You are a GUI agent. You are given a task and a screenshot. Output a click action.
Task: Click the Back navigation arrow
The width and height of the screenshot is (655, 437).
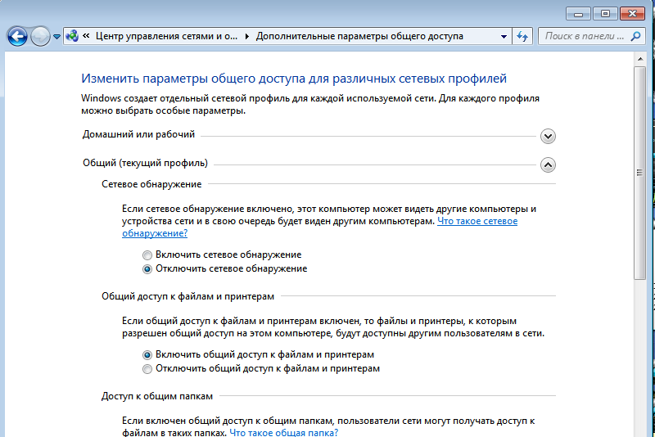(17, 37)
